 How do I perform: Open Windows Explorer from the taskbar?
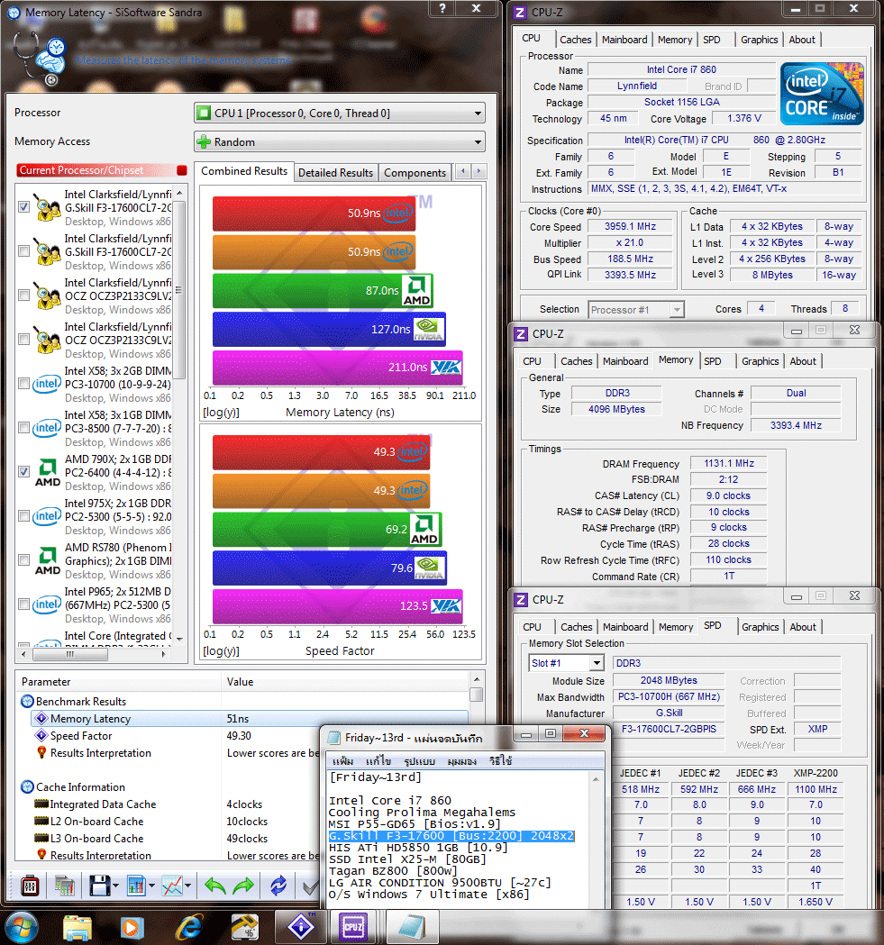(77, 927)
